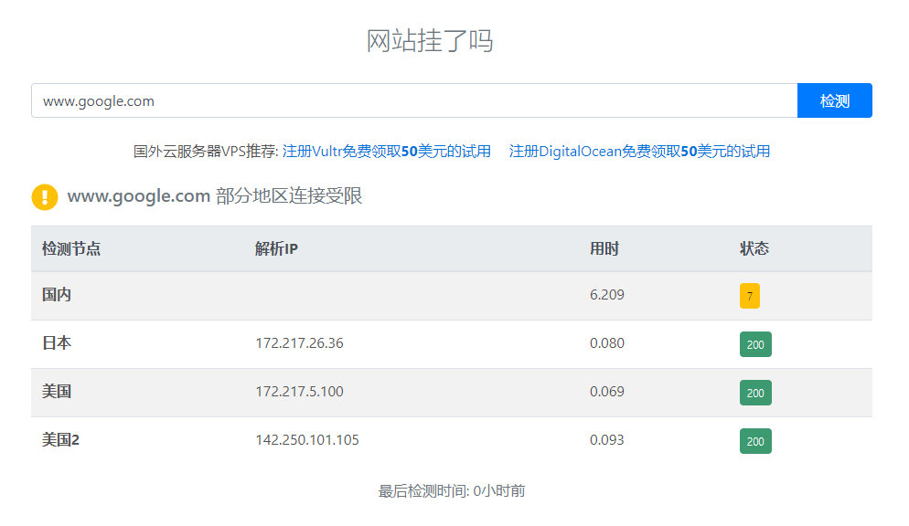
Task: Click the blue 检测 button
Action: (834, 100)
